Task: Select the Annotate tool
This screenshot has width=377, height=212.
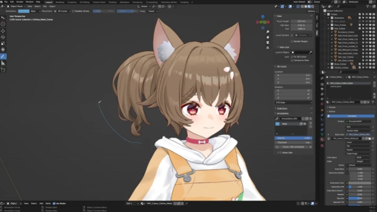Action: pos(3,57)
